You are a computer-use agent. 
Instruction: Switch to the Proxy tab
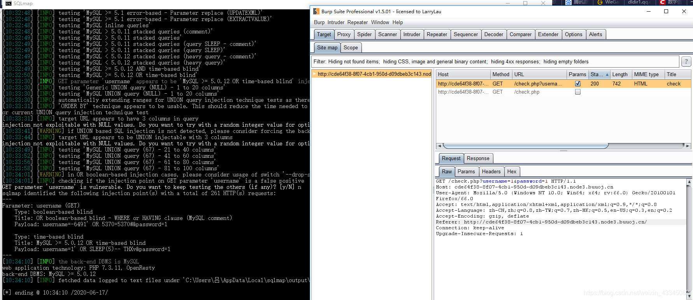344,34
